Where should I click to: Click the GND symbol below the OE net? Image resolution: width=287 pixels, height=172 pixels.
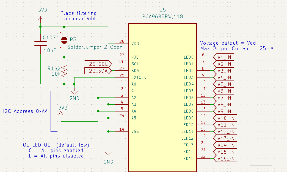74,92
